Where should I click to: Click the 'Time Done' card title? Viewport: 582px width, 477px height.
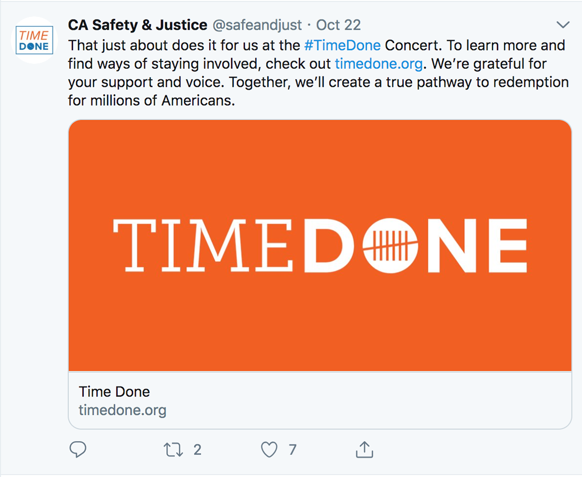tap(114, 392)
